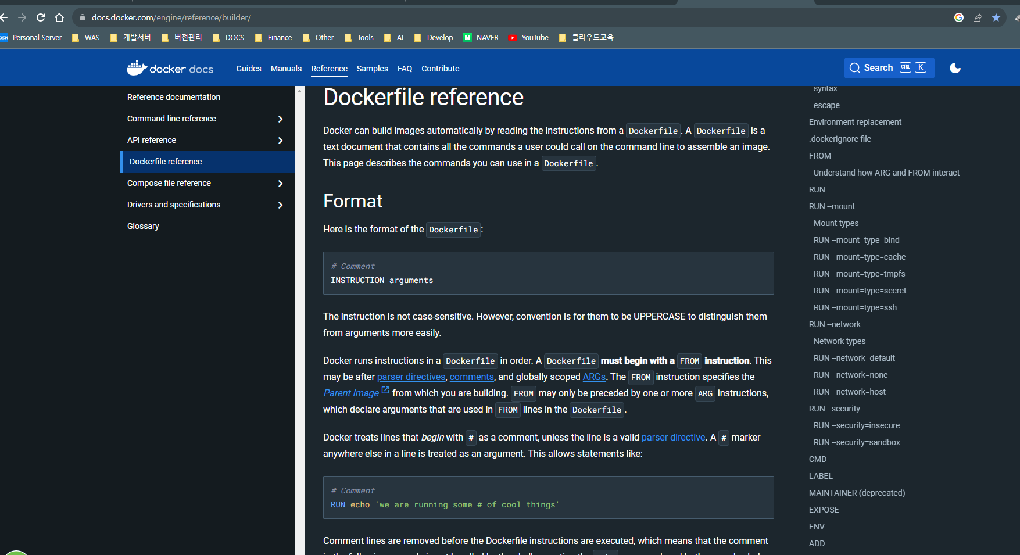Click the share page icon in address bar
Viewport: 1020px width, 555px height.
(978, 17)
